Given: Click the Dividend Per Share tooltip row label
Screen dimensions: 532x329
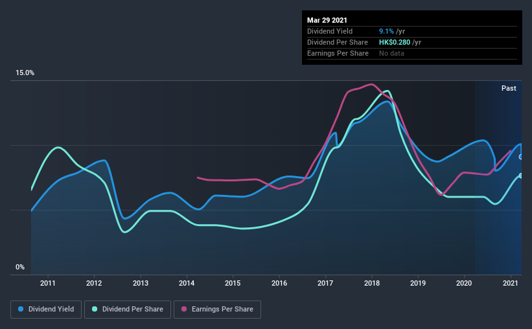Looking at the screenshot, I should 338,42.
